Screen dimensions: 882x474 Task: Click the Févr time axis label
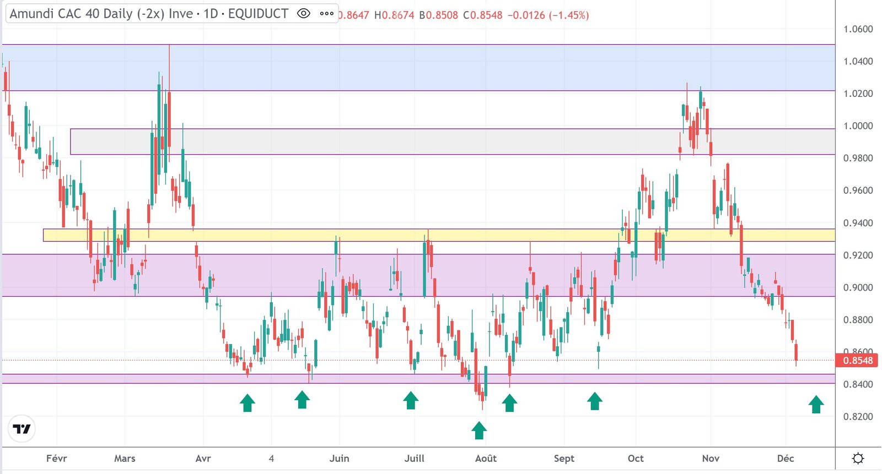coord(57,459)
